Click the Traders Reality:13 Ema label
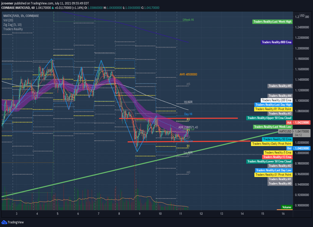Image resolution: width=313 pixels, height=227 pixels. [x=278, y=157]
